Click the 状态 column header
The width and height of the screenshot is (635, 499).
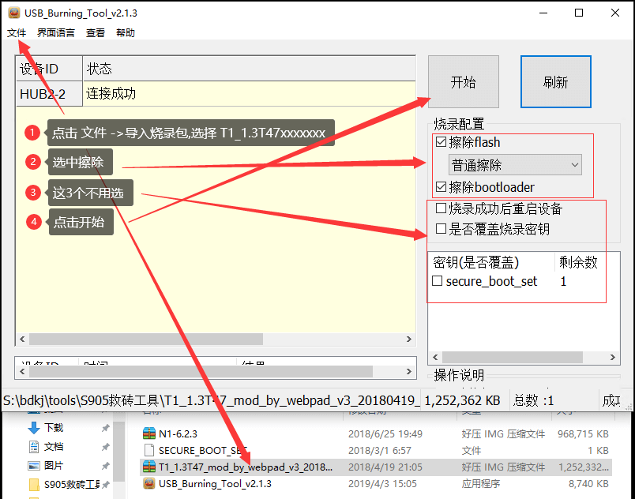tap(249, 69)
